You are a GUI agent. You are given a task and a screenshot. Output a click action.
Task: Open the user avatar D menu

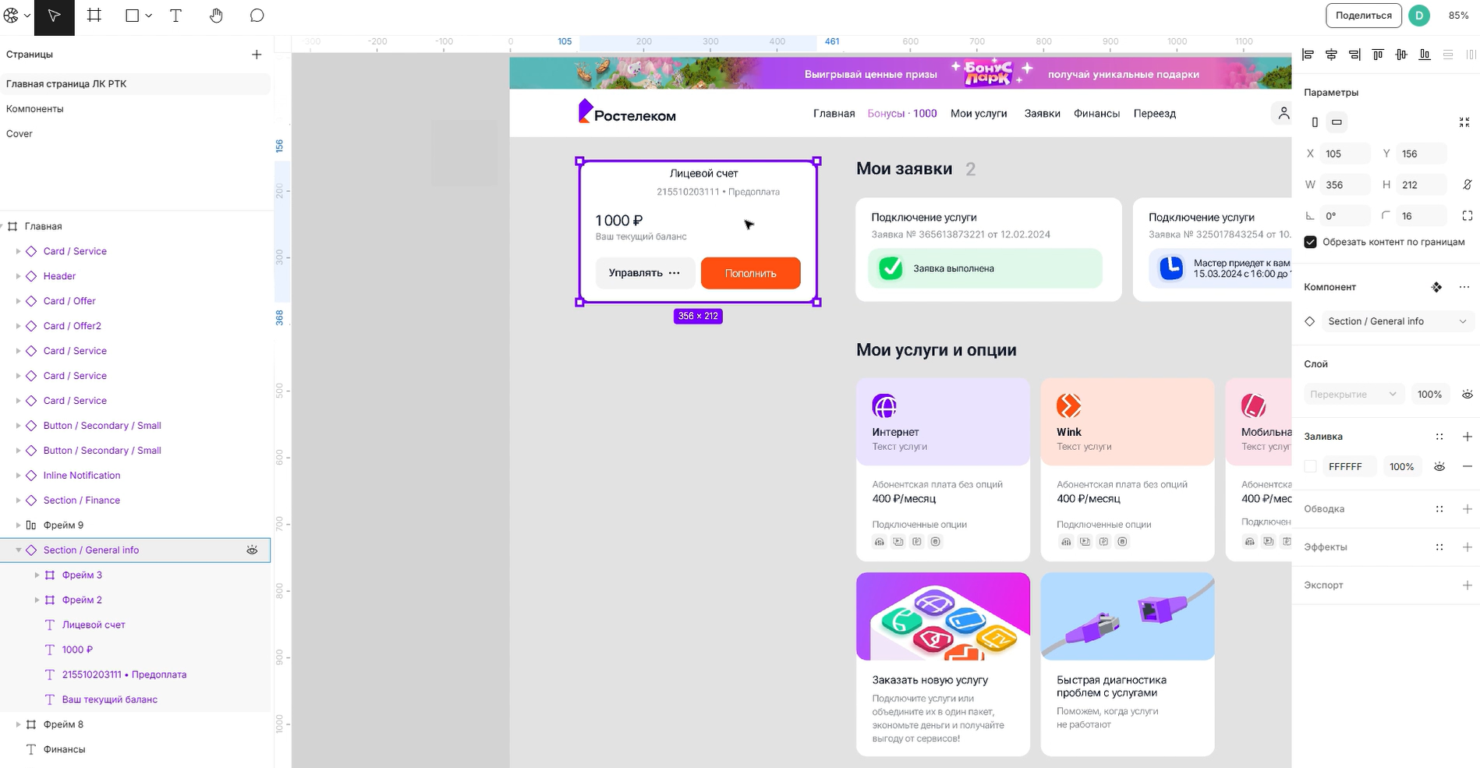(x=1419, y=16)
